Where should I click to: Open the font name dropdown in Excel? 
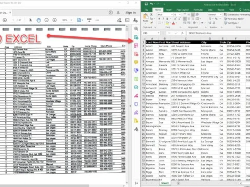tap(172, 15)
